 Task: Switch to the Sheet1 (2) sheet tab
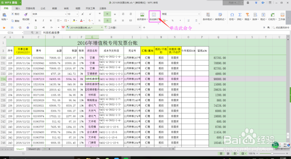(x=34, y=149)
